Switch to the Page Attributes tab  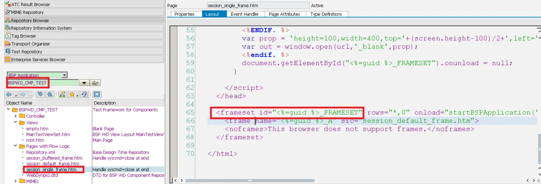(285, 14)
